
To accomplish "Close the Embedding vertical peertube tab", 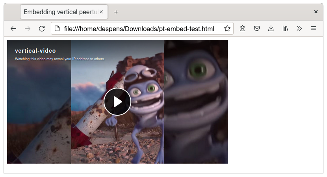I will [101, 12].
